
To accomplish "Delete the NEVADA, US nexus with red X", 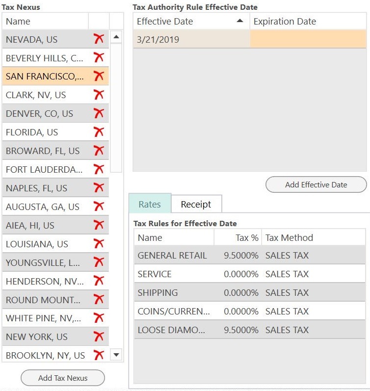I will 99,39.
